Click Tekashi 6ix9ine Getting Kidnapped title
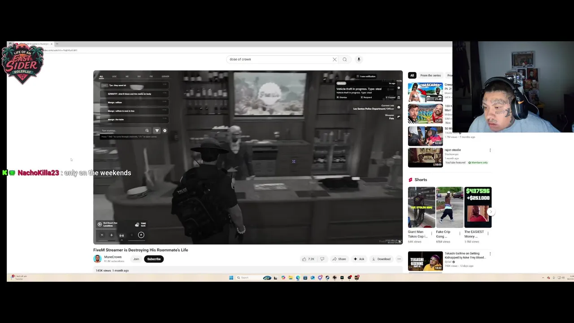The width and height of the screenshot is (574, 323). pos(464,255)
